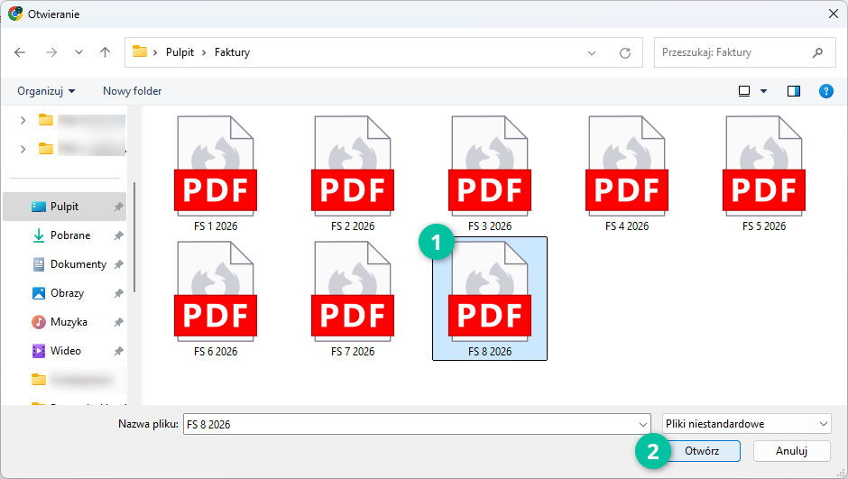Expand the recent locations dropdown arrow

pos(78,52)
